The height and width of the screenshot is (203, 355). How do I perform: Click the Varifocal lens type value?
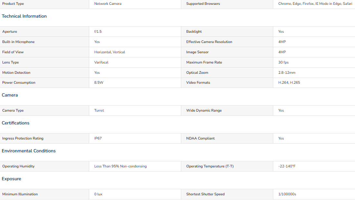[101, 62]
